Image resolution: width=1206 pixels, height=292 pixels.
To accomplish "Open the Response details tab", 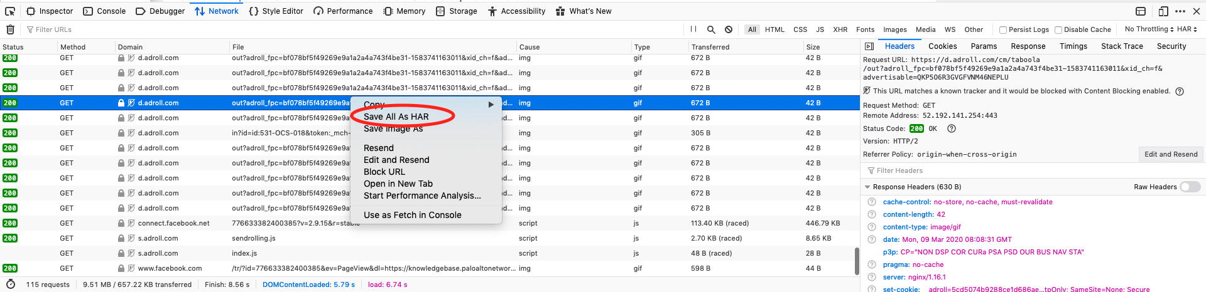I will (1028, 46).
